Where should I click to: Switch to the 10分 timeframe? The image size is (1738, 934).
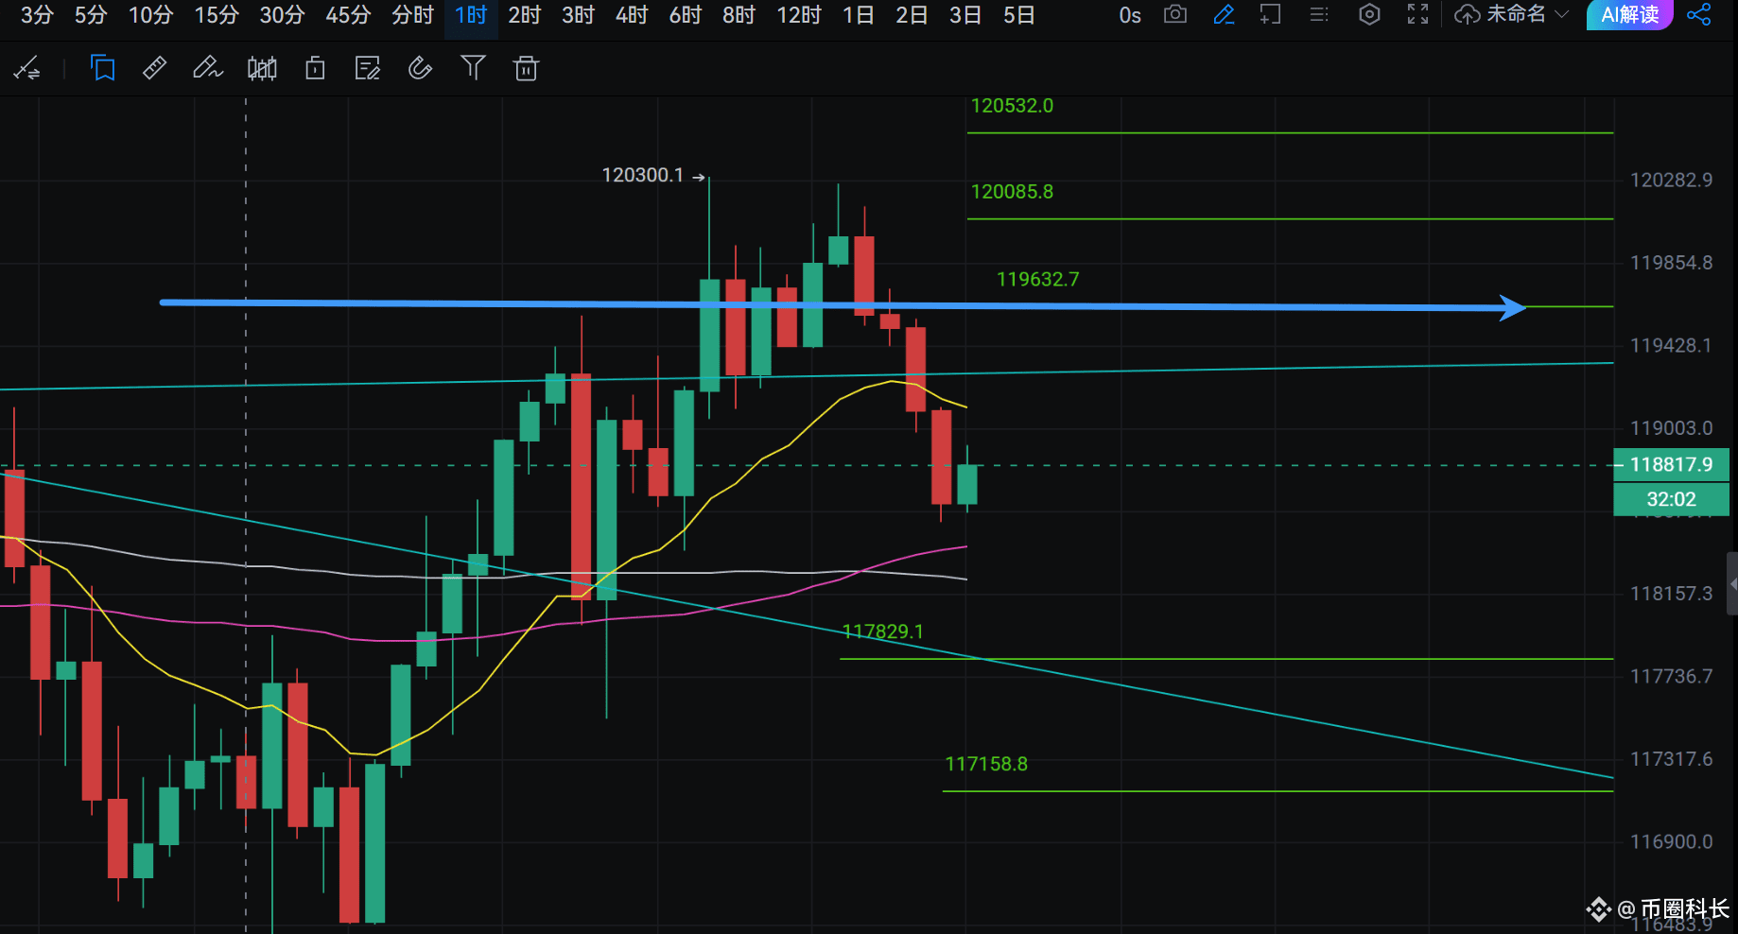151,15
